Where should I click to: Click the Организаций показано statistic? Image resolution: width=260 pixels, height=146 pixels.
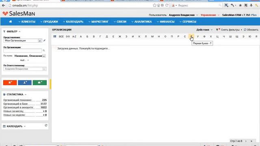[x=25, y=100]
